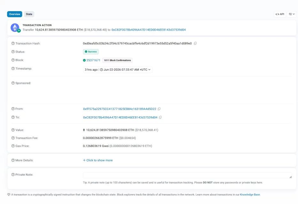Select the 10,624.813859750980403908 ETH value

(x=110, y=130)
